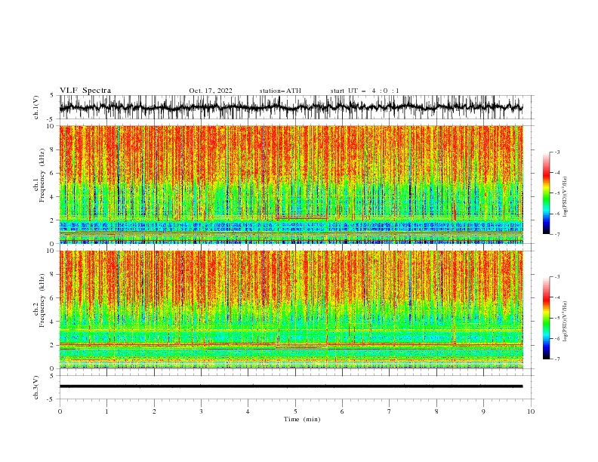This screenshot has height=462, width=598.
Task: Click the "Time (min)" axis label
Action: coord(302,419)
